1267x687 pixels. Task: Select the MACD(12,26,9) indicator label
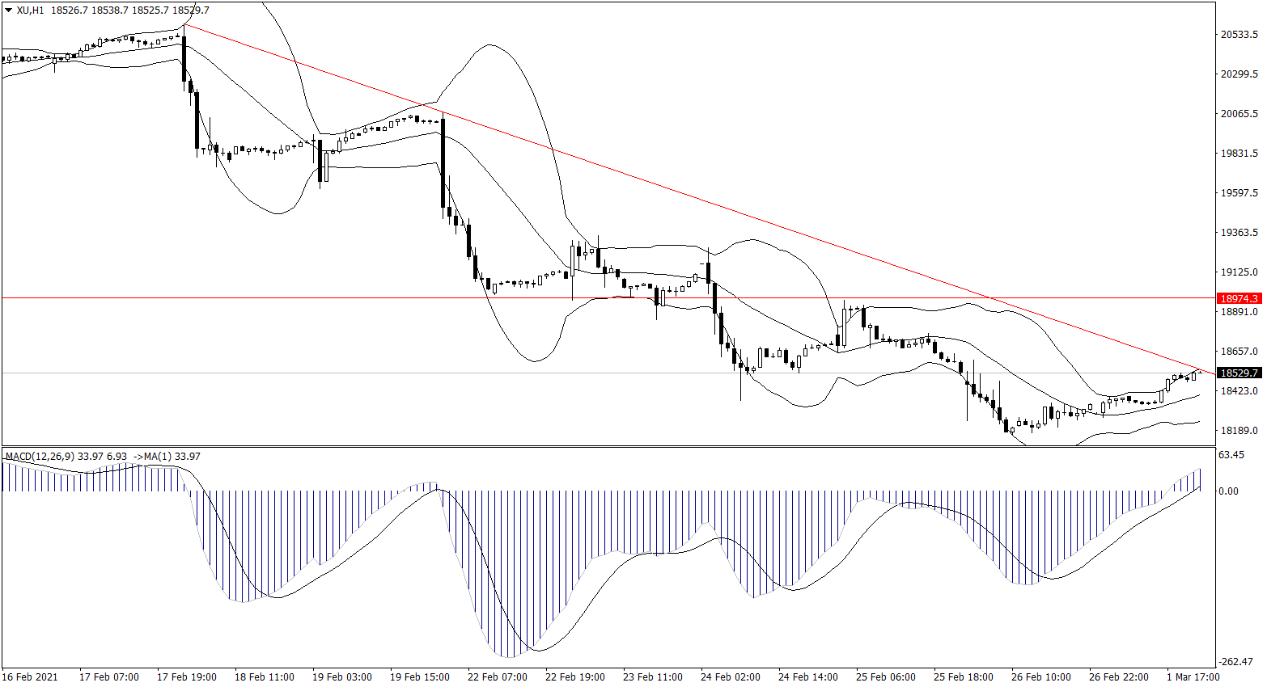[x=40, y=457]
